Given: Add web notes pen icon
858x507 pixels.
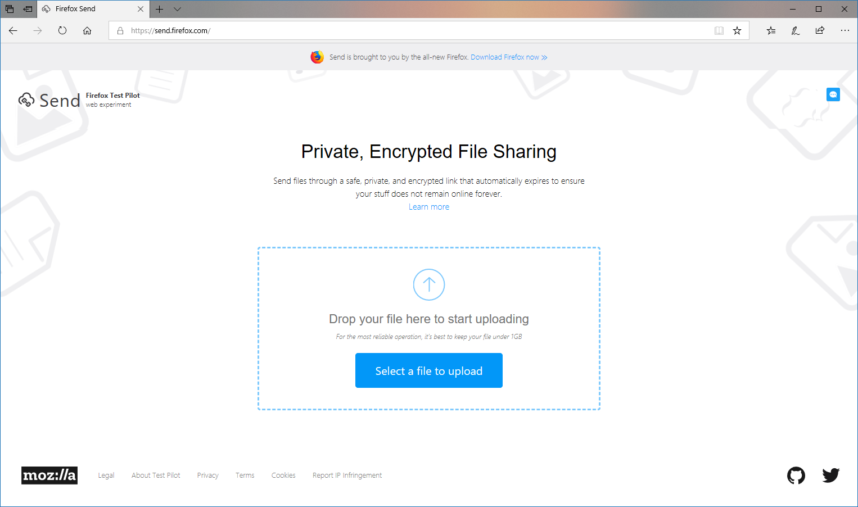Looking at the screenshot, I should coord(795,30).
